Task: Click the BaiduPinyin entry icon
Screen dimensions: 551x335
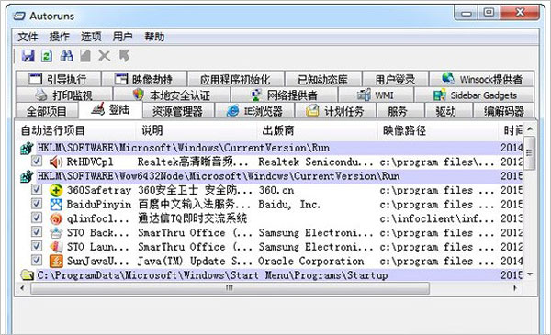Action: click(56, 205)
